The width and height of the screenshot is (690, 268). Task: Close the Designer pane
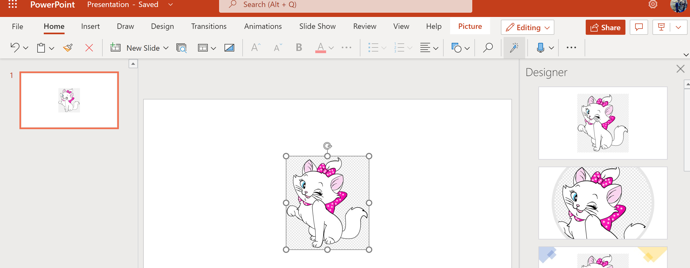[x=680, y=69]
